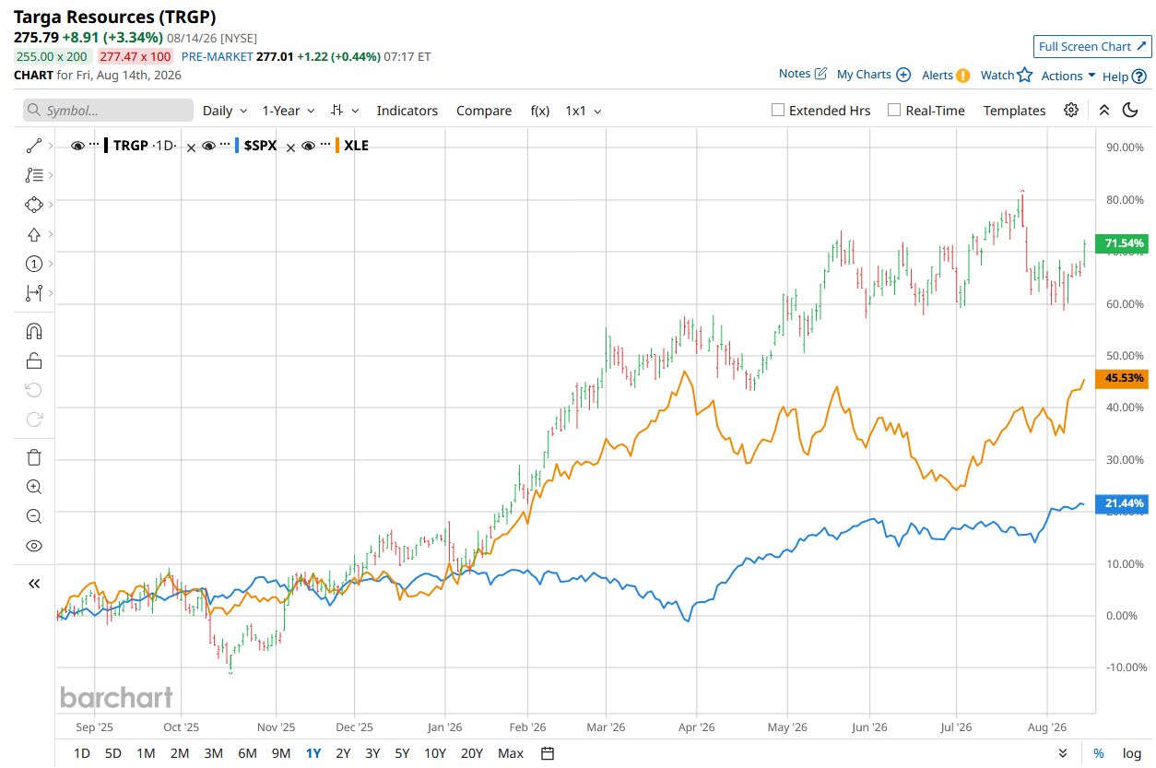Select the Fibonacci retracement tool icon
1156x768 pixels.
coord(34,174)
